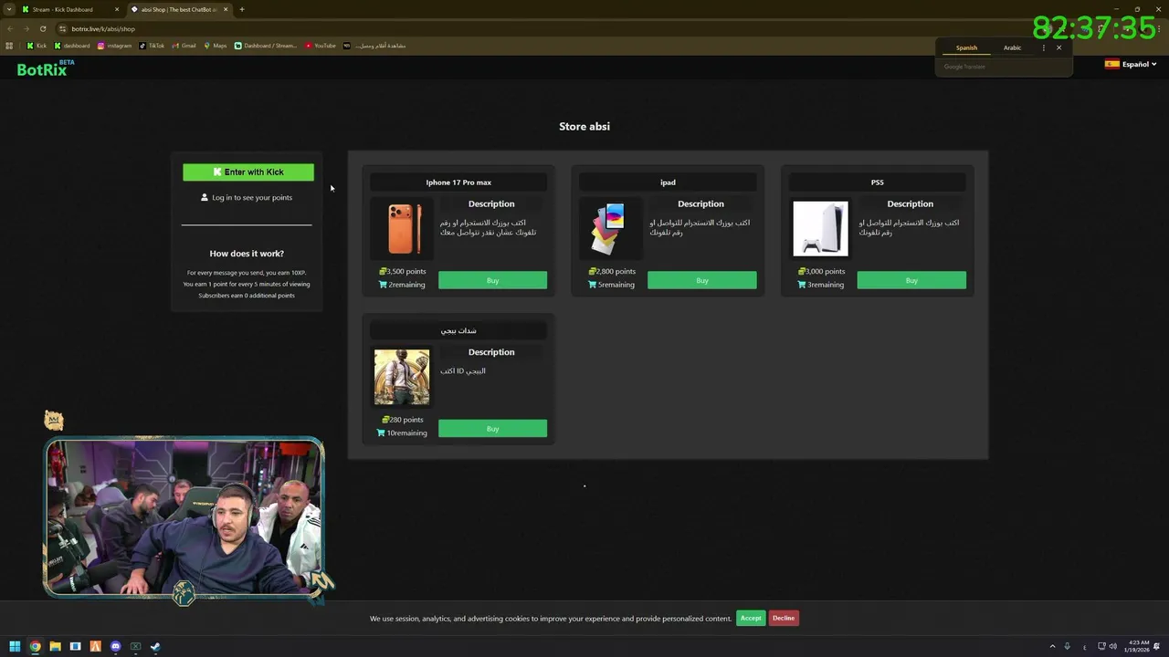
Task: Click the browser reload button
Action: coord(43,28)
